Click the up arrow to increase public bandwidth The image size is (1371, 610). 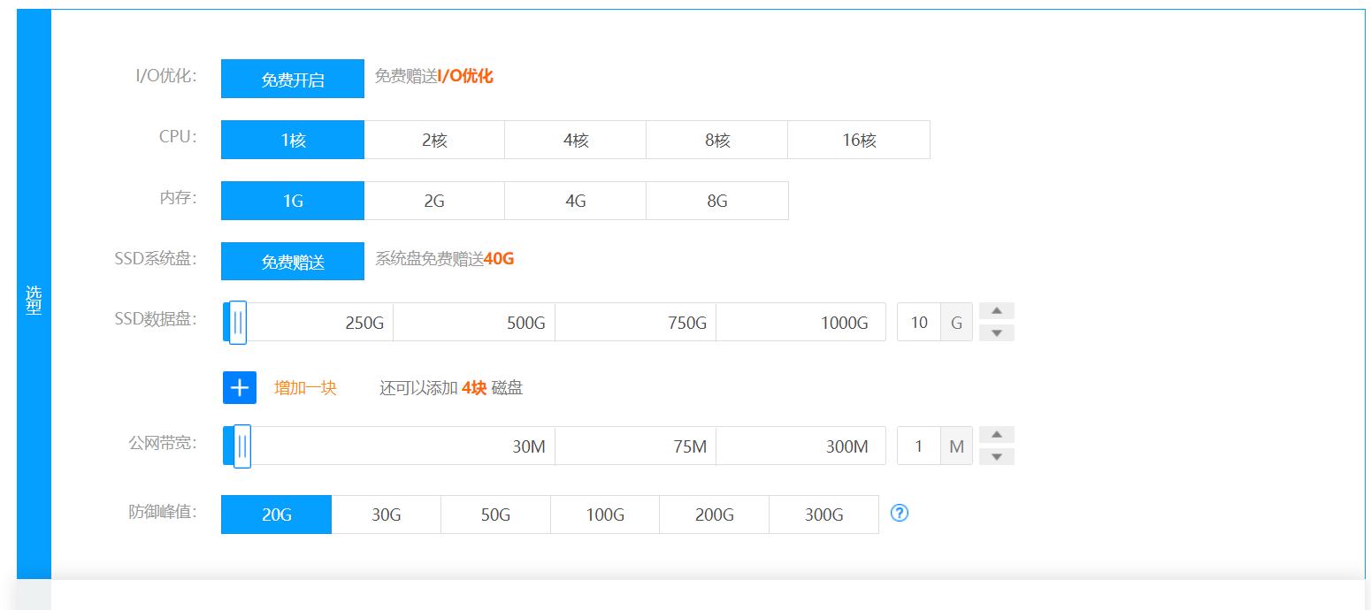(x=996, y=434)
